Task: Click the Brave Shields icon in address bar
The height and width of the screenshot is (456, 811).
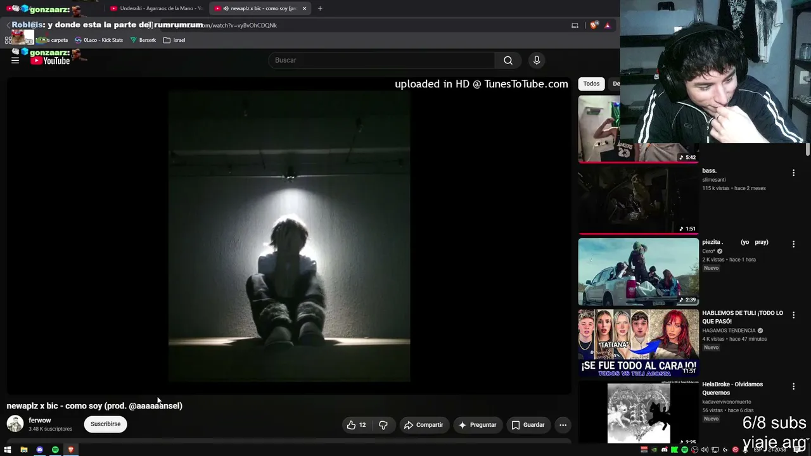Action: pyautogui.click(x=594, y=25)
